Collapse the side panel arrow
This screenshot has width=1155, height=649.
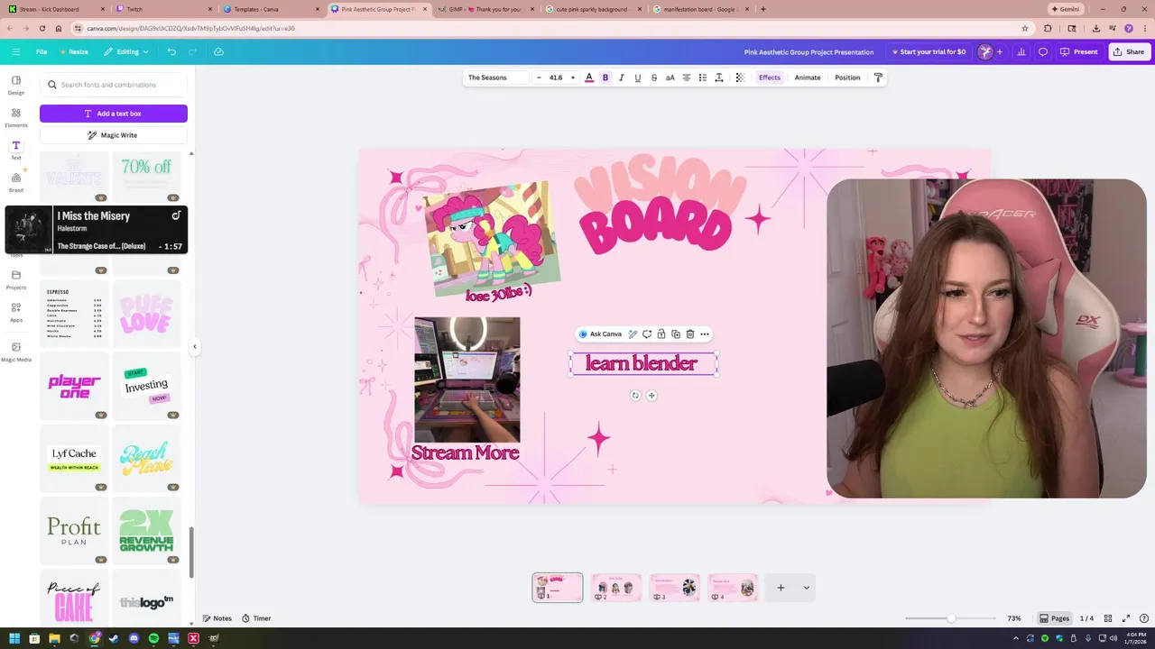click(x=194, y=346)
